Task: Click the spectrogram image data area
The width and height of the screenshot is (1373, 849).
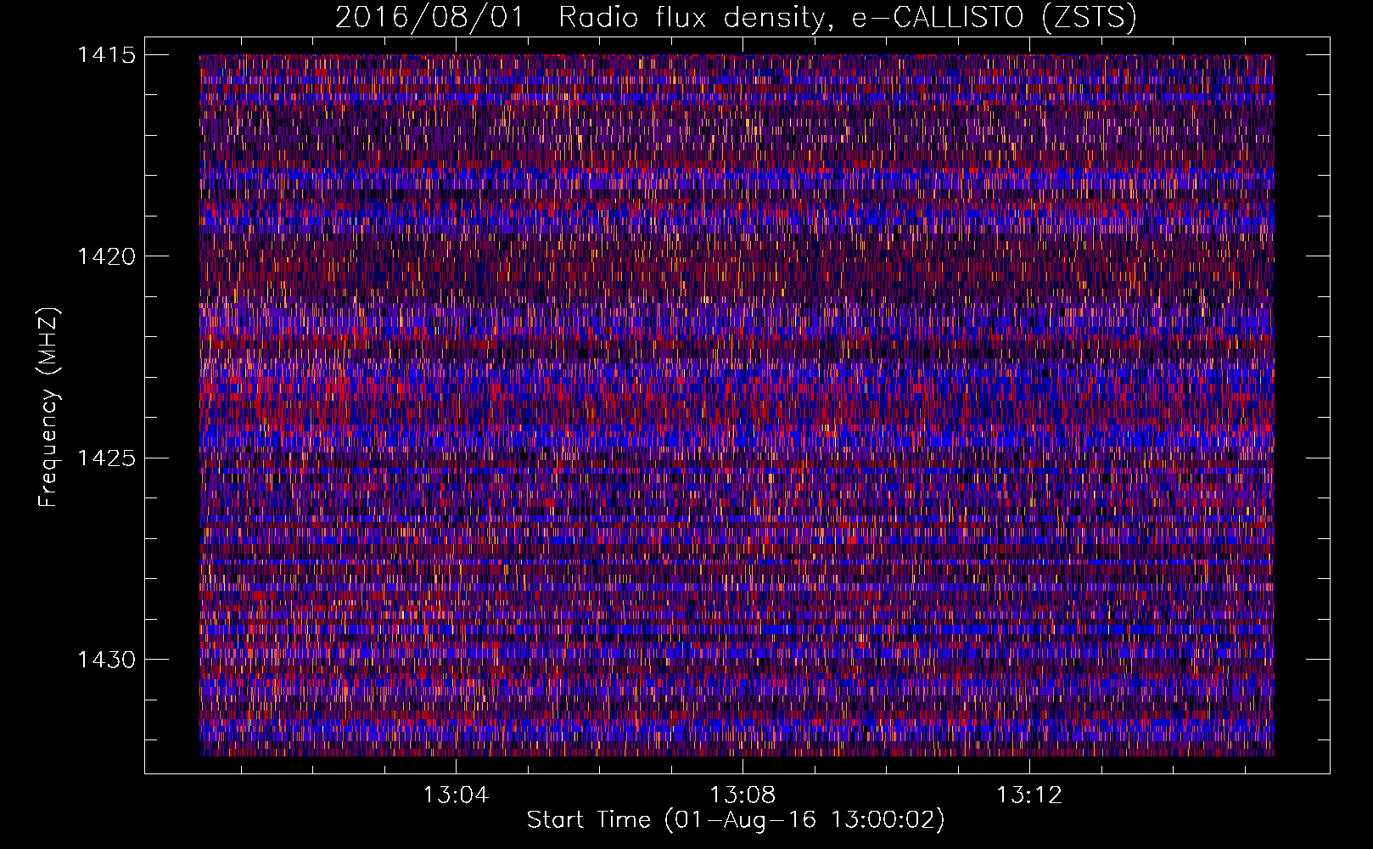Action: 737,405
